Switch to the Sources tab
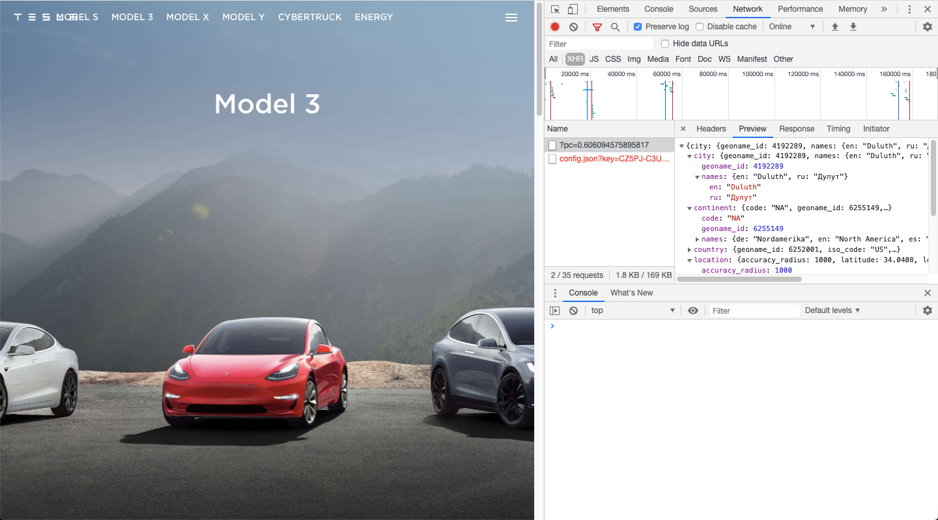 point(703,9)
